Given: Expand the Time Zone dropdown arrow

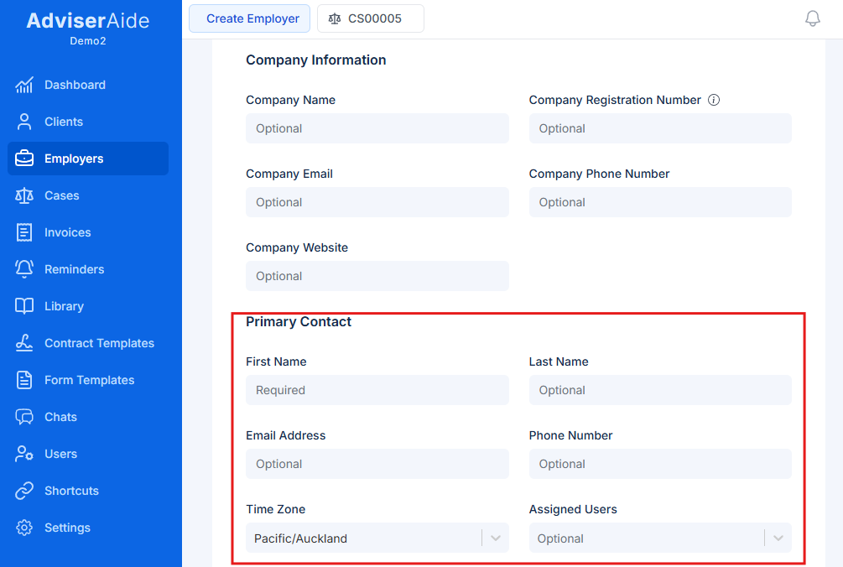Looking at the screenshot, I should pos(496,538).
